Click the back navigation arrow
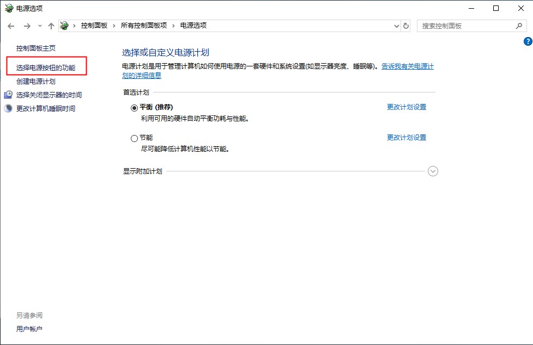The width and height of the screenshot is (533, 345). coord(11,26)
